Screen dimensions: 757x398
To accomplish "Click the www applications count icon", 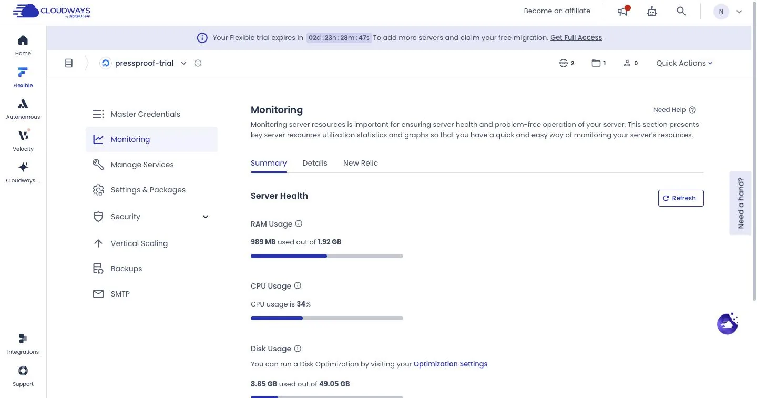I will (x=564, y=63).
